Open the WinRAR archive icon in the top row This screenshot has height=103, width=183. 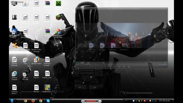pos(47,3)
